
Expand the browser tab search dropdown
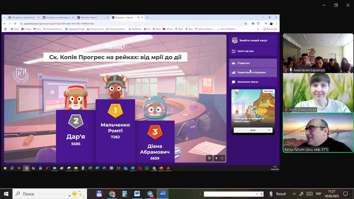pyautogui.click(x=4, y=17)
